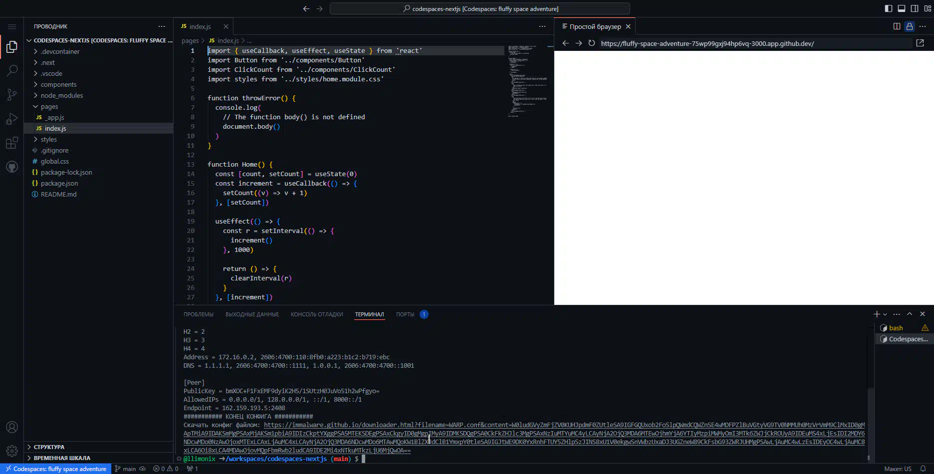Open the Manage gear menu
This screenshot has height=474, width=934.
click(x=12, y=450)
